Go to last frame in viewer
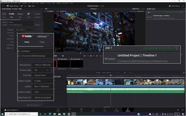The image size is (186, 116). click(97, 56)
